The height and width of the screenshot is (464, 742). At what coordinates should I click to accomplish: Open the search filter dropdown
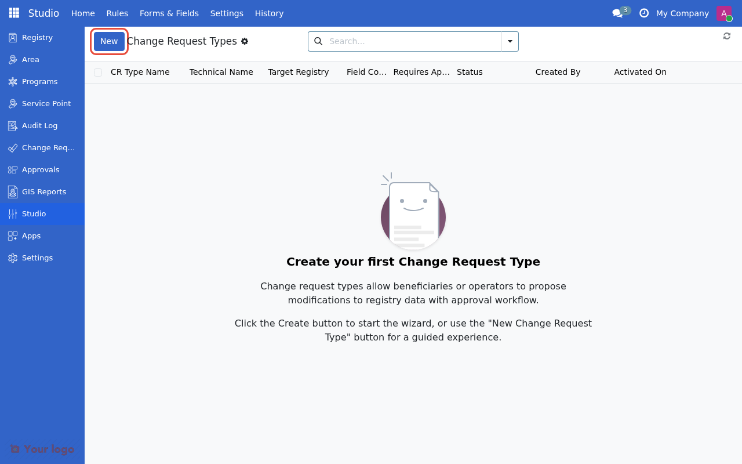[x=510, y=41]
